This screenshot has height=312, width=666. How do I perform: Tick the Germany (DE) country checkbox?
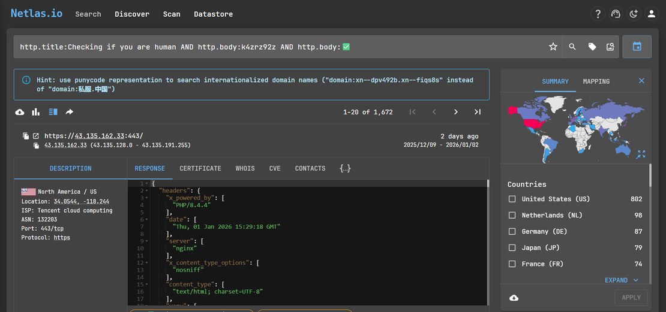512,231
